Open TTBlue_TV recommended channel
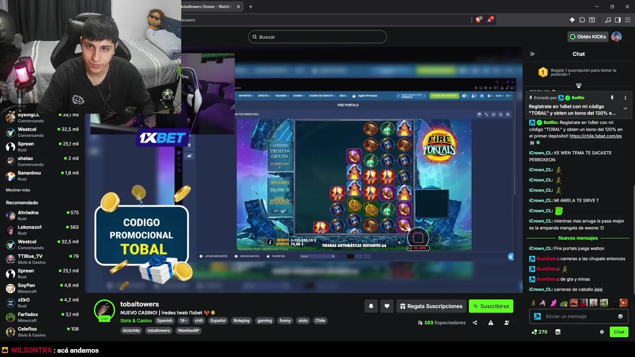This screenshot has height=357, width=635. (x=42, y=259)
